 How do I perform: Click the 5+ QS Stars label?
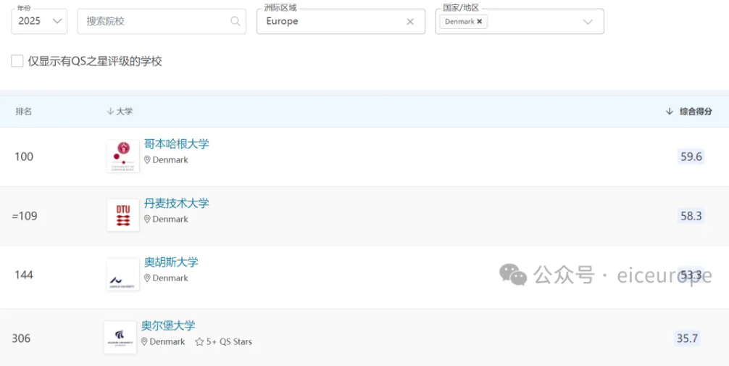click(x=229, y=342)
